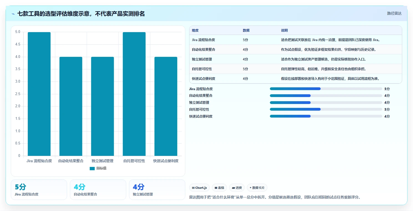Click the 自托管可控性 bar in the chart
Viewport: 413px width, 211px height.
point(134,94)
